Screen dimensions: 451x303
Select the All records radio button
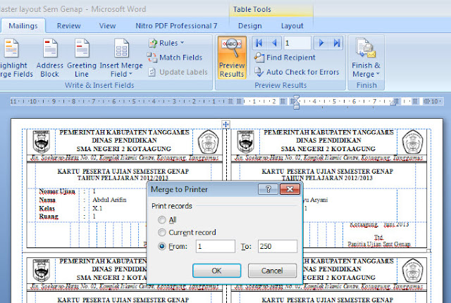[162, 220]
